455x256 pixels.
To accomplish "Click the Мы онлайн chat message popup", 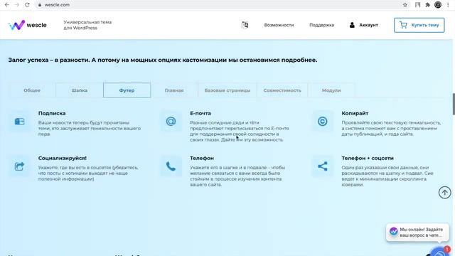I will point(417,233).
